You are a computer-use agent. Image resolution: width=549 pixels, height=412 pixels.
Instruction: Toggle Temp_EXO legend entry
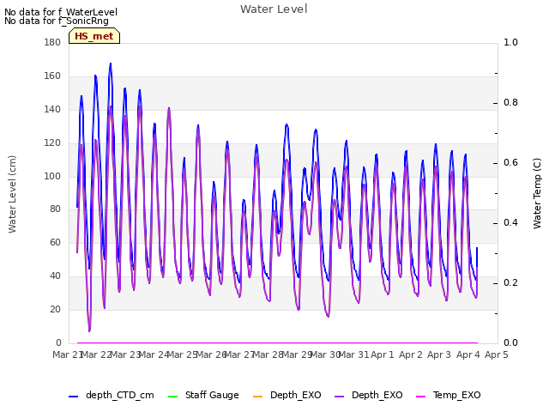click(448, 395)
